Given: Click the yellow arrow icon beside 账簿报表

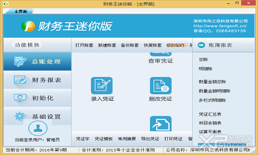Looking at the screenshot, I should point(201,45).
